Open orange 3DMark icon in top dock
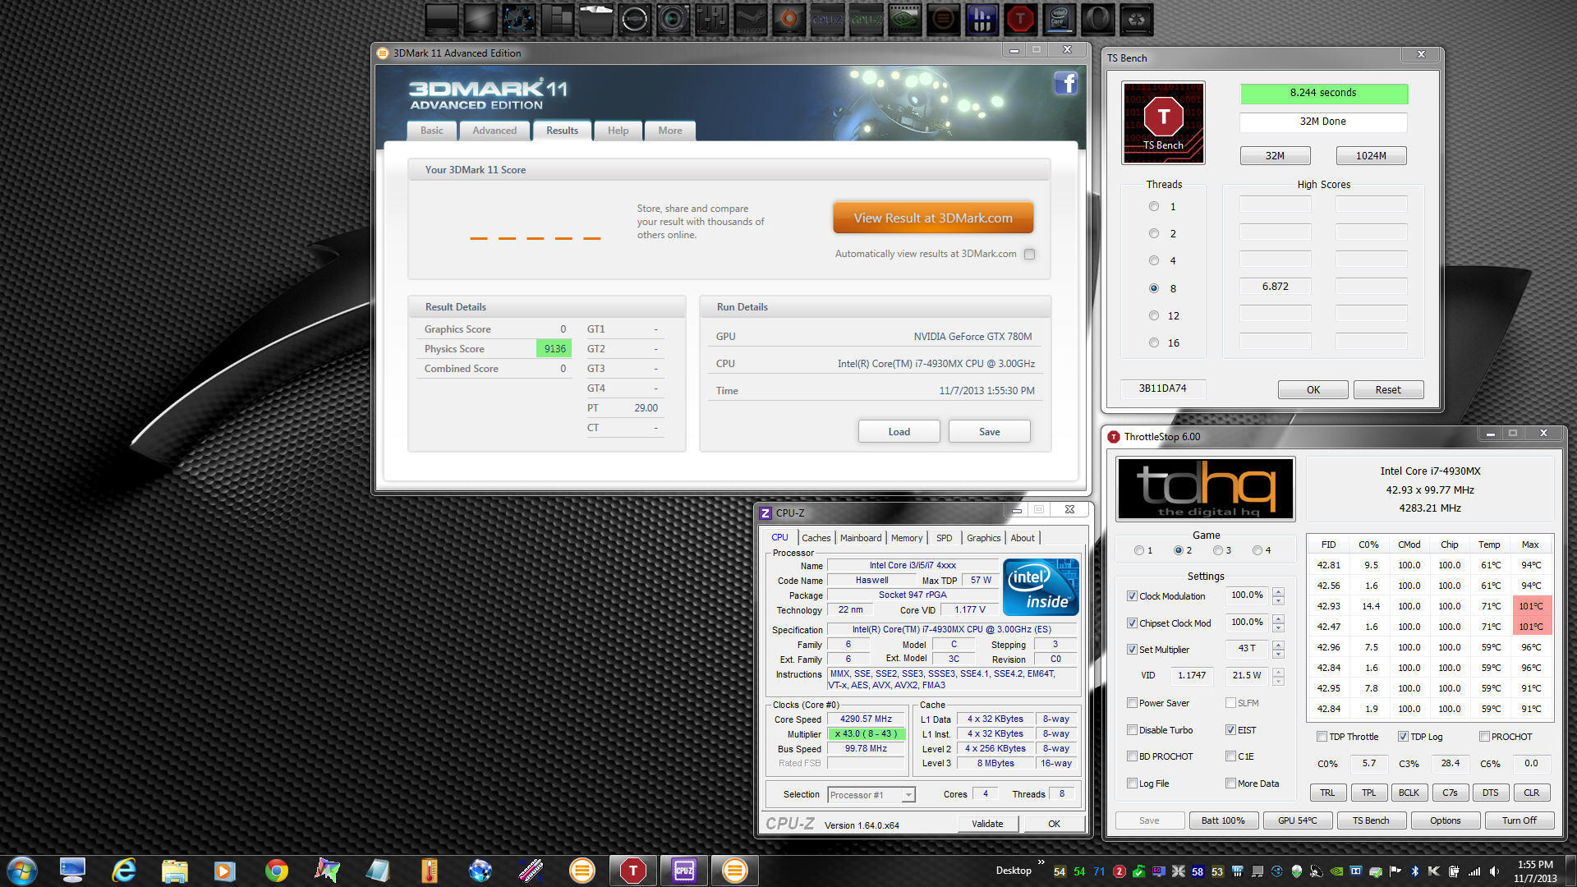Screen dimensions: 1577x887 (x=943, y=19)
